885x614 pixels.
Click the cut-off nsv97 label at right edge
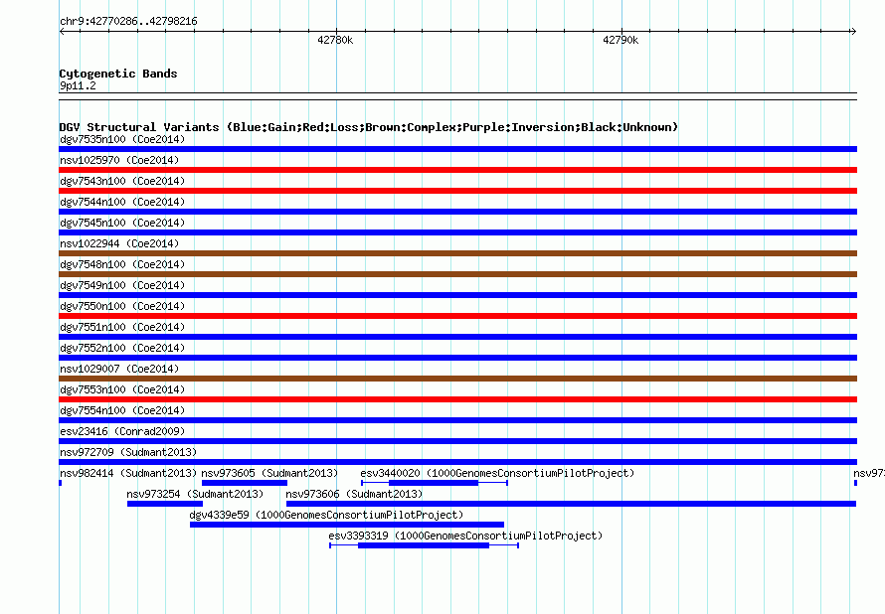click(x=869, y=473)
